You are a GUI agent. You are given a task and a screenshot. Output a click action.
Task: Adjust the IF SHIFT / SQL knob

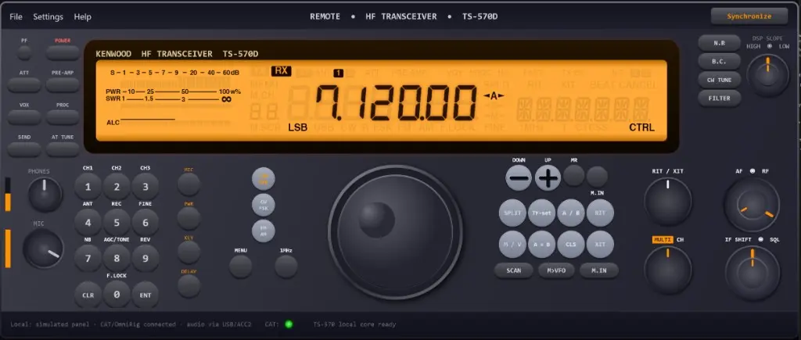click(x=752, y=273)
